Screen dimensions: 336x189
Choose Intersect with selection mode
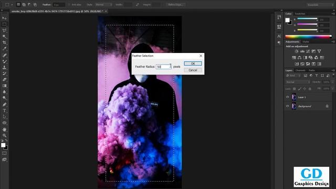click(x=35, y=5)
